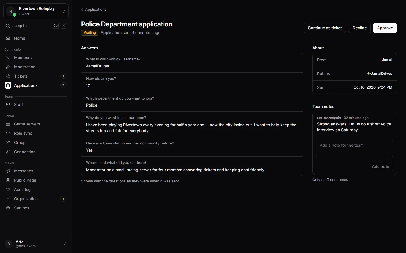The height and width of the screenshot is (253, 406).
Task: Click the Applications count badge 2
Action: [63, 85]
